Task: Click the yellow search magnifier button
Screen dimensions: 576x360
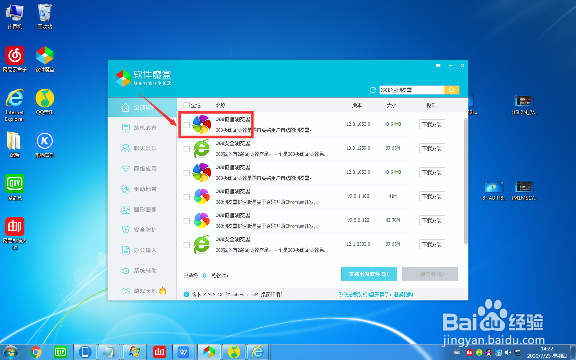Action: point(451,90)
